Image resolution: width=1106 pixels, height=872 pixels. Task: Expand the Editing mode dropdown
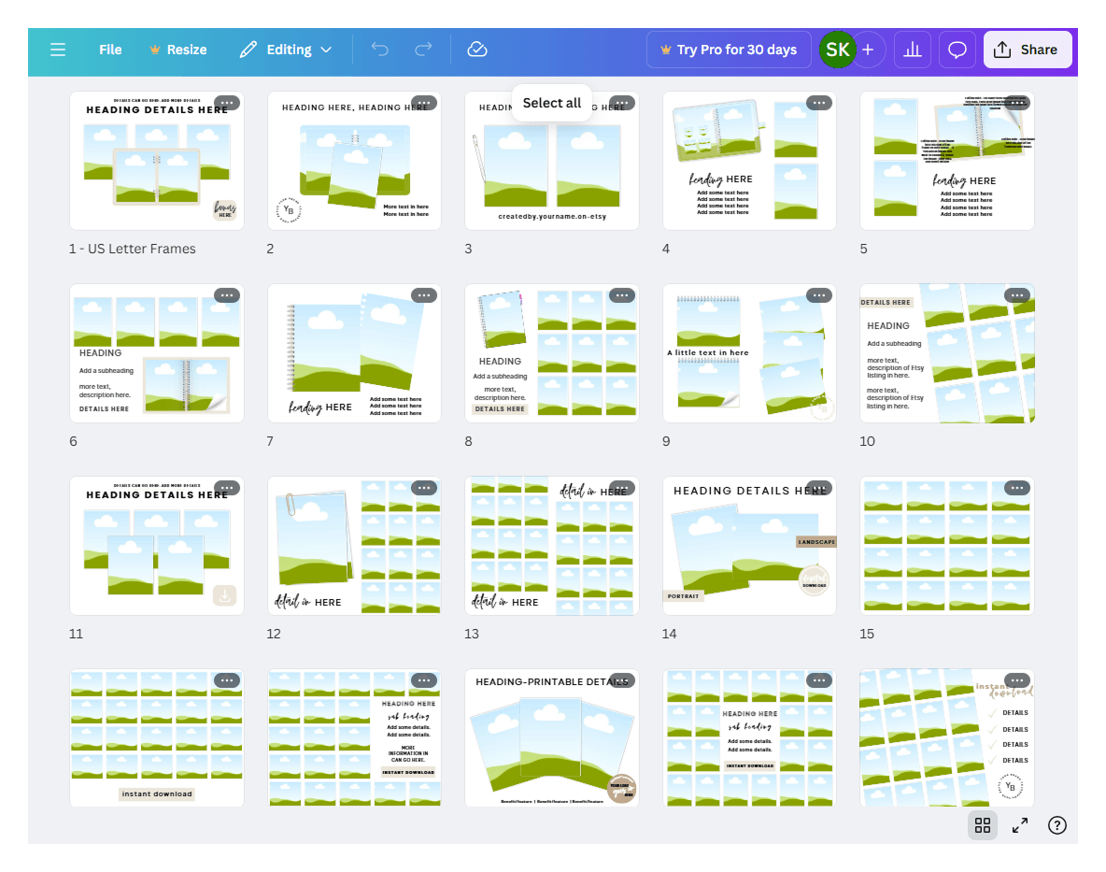coord(286,50)
